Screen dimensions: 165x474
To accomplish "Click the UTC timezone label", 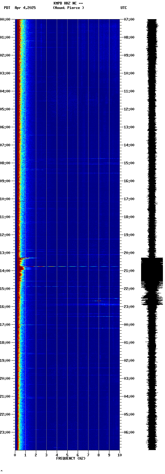I will point(124,8).
